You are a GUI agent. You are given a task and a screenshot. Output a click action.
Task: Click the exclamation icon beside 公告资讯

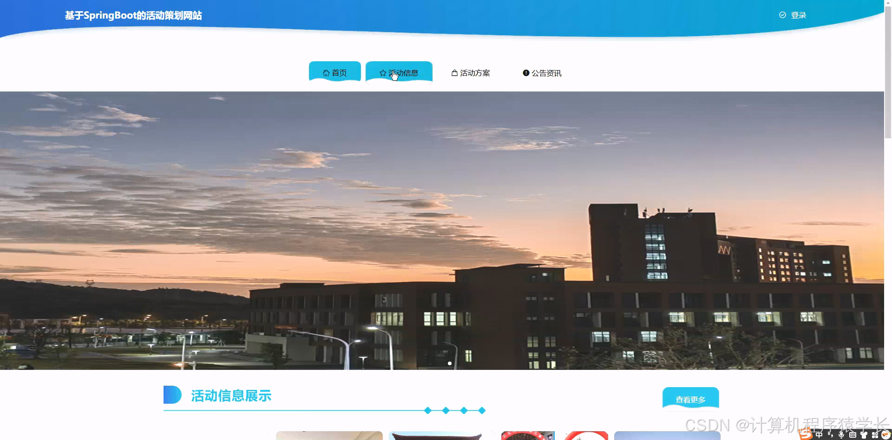click(526, 73)
